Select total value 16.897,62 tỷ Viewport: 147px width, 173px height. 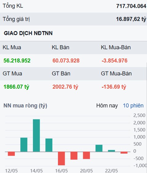(131, 19)
